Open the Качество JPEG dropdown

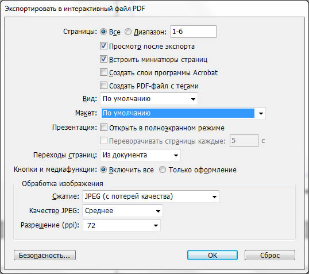point(122,211)
